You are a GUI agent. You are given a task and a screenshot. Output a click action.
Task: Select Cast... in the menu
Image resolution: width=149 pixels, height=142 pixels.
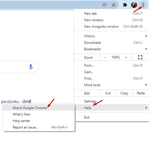click(111, 72)
